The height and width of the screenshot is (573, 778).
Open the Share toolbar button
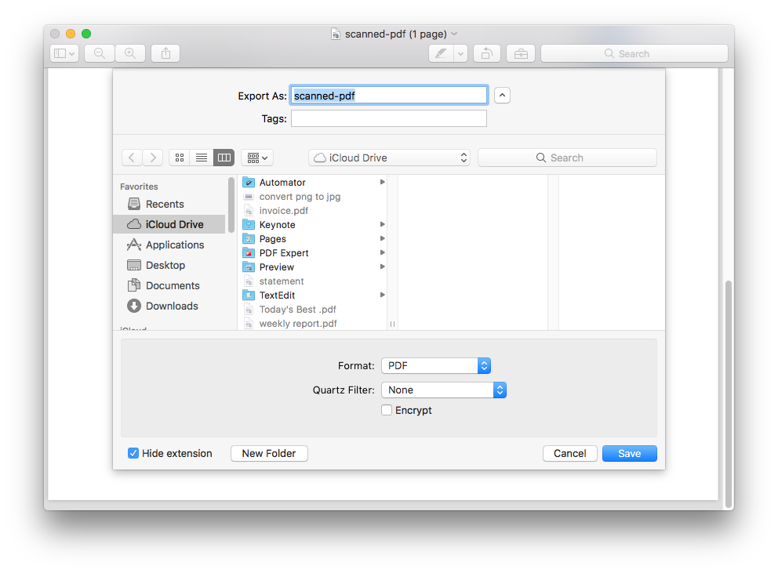click(165, 53)
